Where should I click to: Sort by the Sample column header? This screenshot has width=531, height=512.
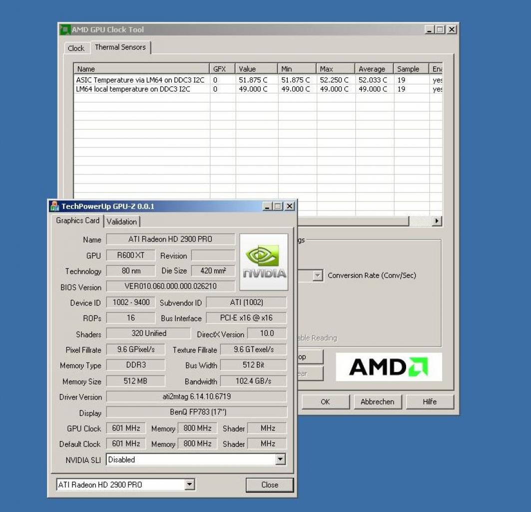pyautogui.click(x=411, y=69)
